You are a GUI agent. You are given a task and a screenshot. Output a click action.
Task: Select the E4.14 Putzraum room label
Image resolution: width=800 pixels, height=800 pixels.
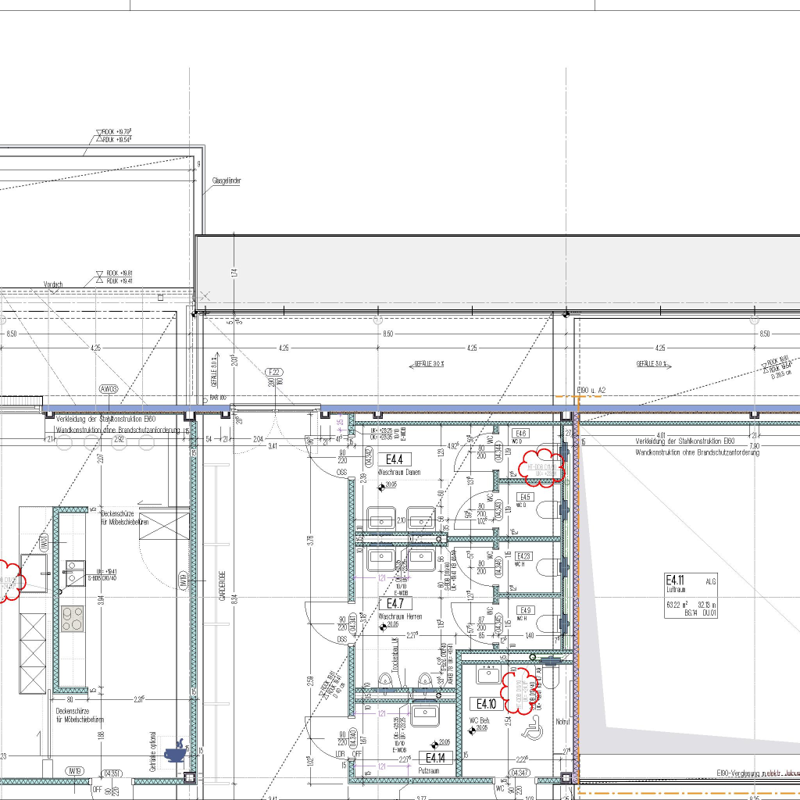click(x=436, y=758)
